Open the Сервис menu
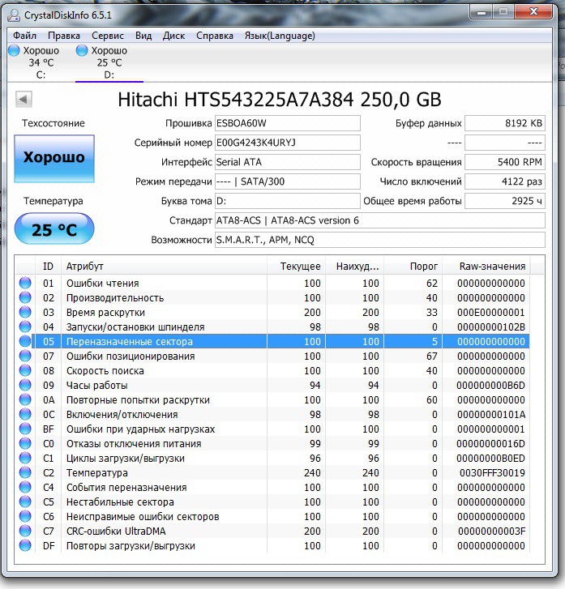Screen dimensions: 565x589 pos(108,36)
